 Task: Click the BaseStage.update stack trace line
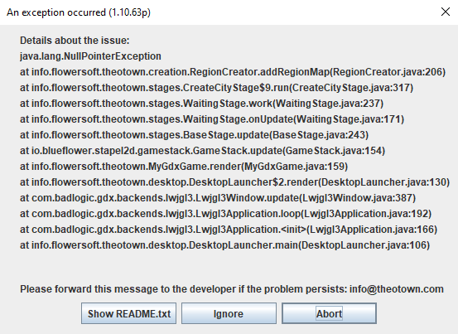[195, 135]
